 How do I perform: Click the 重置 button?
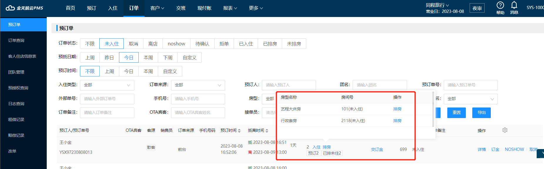456,112
